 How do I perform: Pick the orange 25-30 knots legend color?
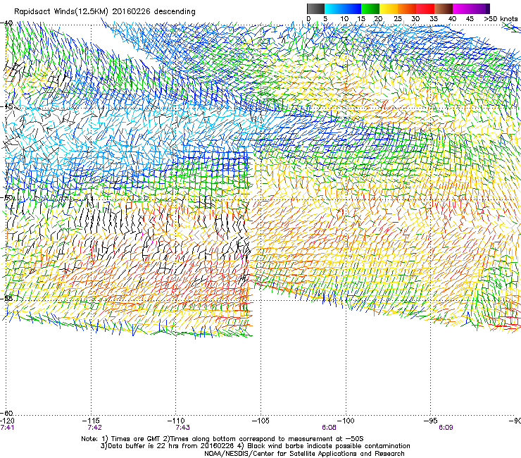(x=407, y=8)
